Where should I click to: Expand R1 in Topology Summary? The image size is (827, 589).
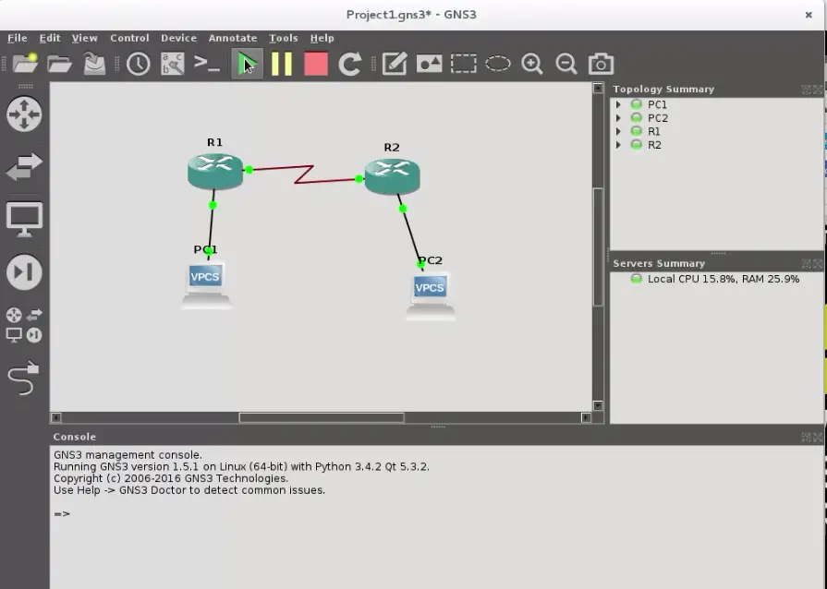pos(619,131)
